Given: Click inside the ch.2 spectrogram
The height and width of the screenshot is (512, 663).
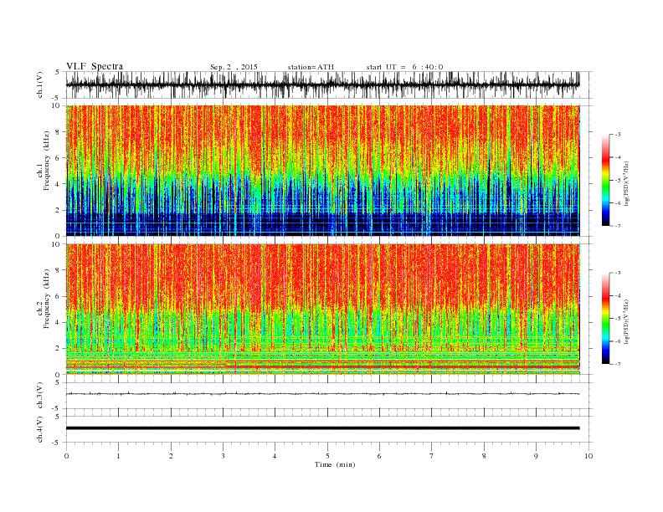Looking at the screenshot, I should pyautogui.click(x=323, y=309).
